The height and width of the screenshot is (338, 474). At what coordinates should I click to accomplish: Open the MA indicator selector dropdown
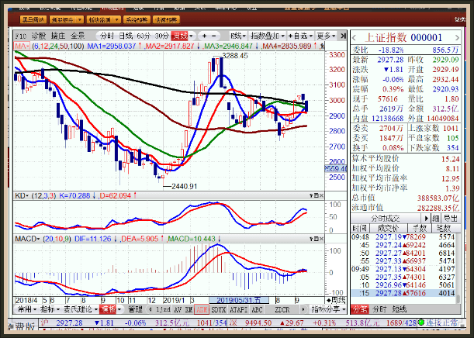(x=22, y=47)
